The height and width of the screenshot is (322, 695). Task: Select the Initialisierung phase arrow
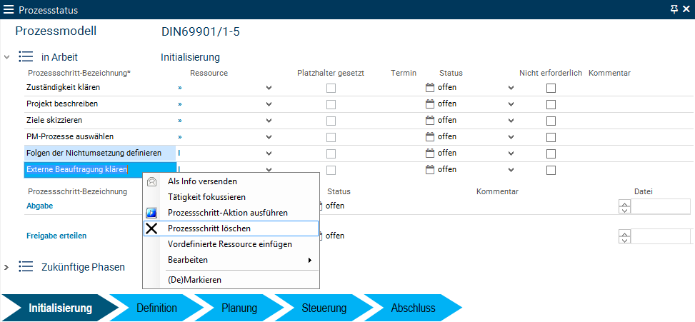pyautogui.click(x=60, y=308)
